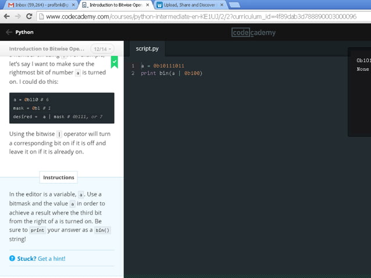Click the Python course link in the header

click(24, 32)
